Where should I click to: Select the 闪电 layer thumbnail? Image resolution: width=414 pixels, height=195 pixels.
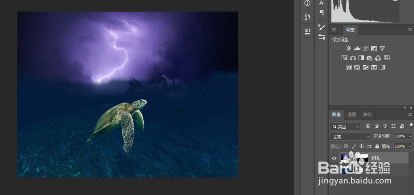pos(345,158)
